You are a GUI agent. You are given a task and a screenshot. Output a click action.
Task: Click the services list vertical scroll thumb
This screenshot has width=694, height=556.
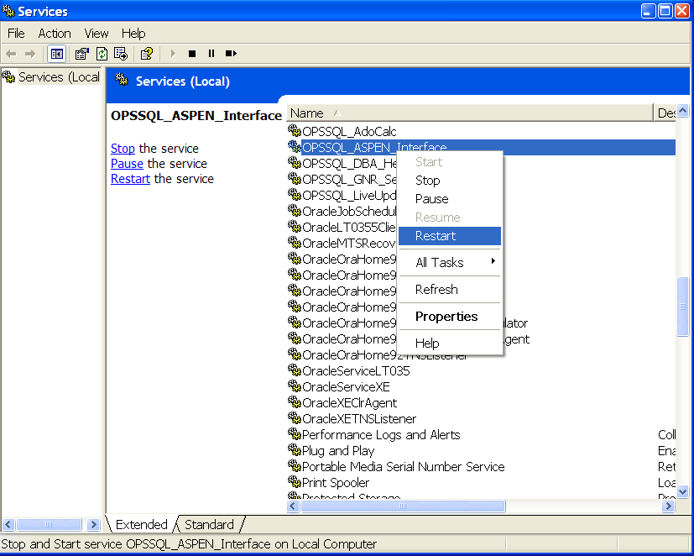tap(682, 307)
